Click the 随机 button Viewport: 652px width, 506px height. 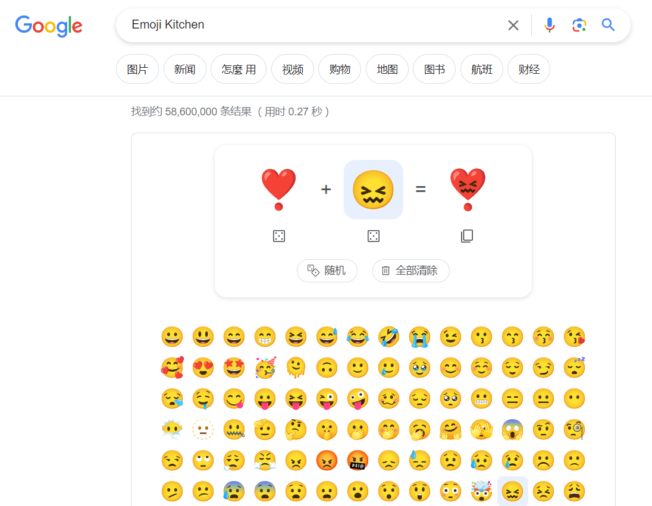[327, 271]
